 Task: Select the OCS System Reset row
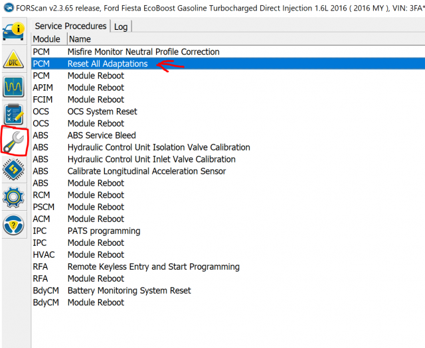click(x=102, y=111)
